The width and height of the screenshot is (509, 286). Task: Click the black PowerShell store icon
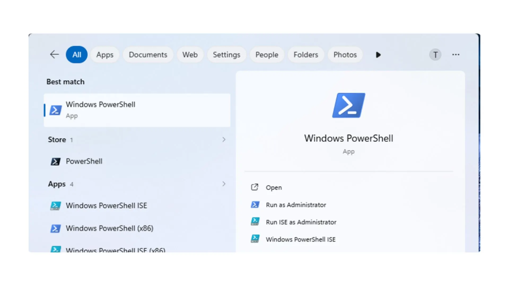[x=55, y=162]
